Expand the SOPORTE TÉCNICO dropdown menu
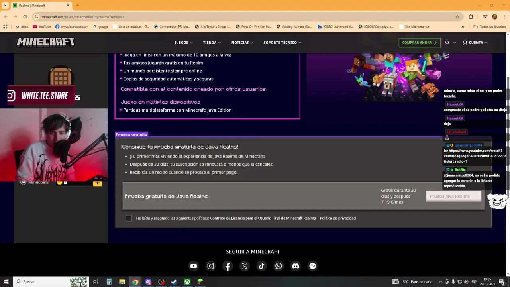The height and width of the screenshot is (287, 510). coord(282,43)
